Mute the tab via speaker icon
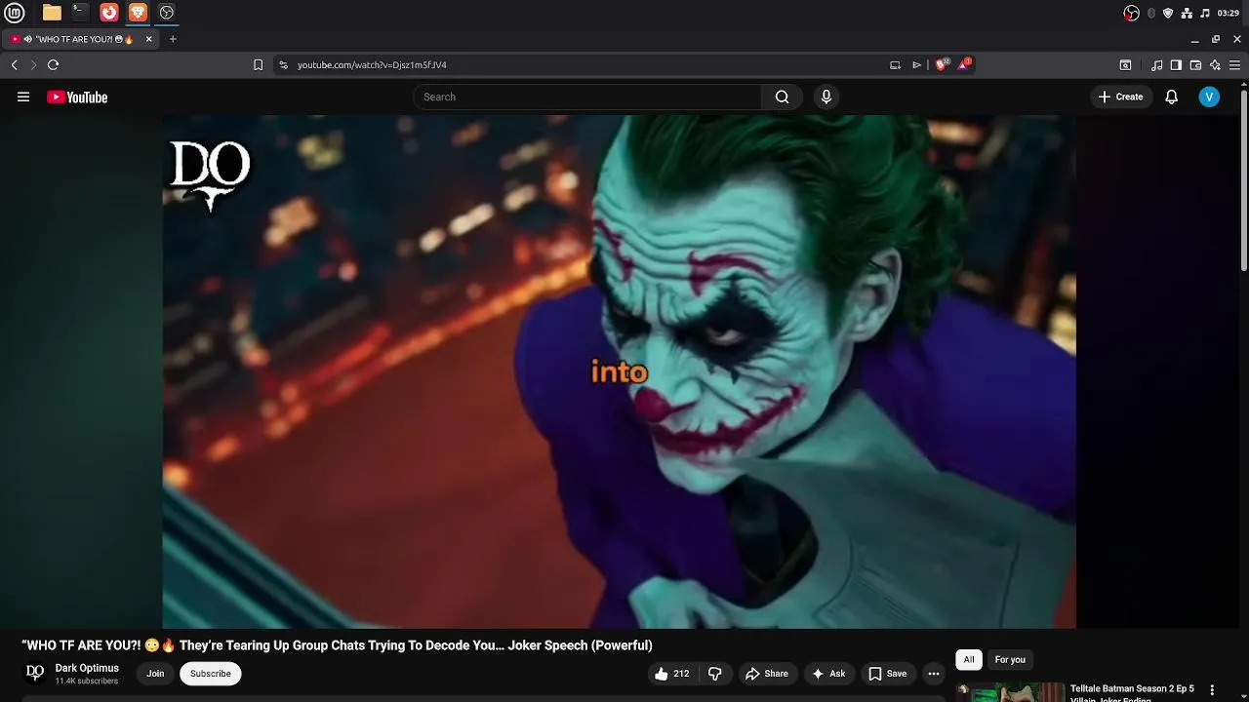 [x=28, y=39]
